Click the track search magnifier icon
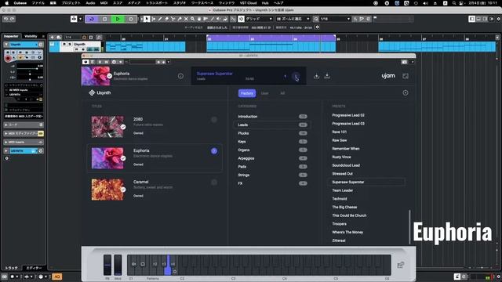Image resolution: width=502 pixels, height=282 pixels. coord(99,38)
